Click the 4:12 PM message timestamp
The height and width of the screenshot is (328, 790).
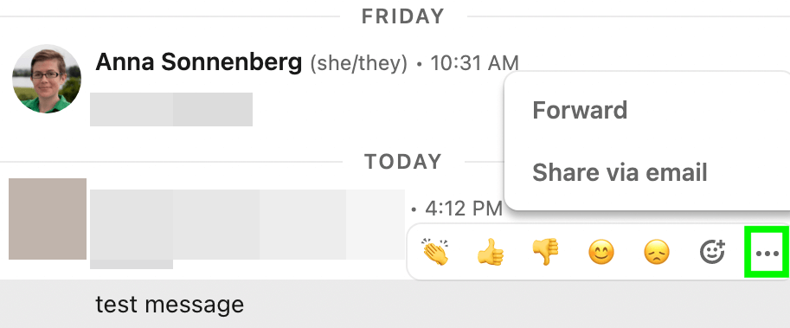(464, 208)
